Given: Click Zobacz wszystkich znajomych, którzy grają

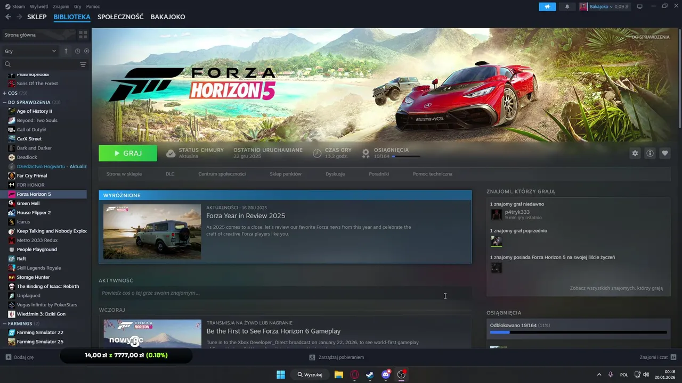Looking at the screenshot, I should pyautogui.click(x=616, y=288).
